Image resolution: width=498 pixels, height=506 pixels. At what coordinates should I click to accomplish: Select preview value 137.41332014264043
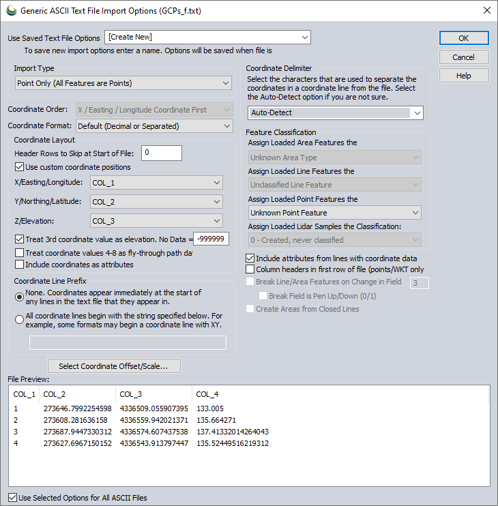(233, 432)
